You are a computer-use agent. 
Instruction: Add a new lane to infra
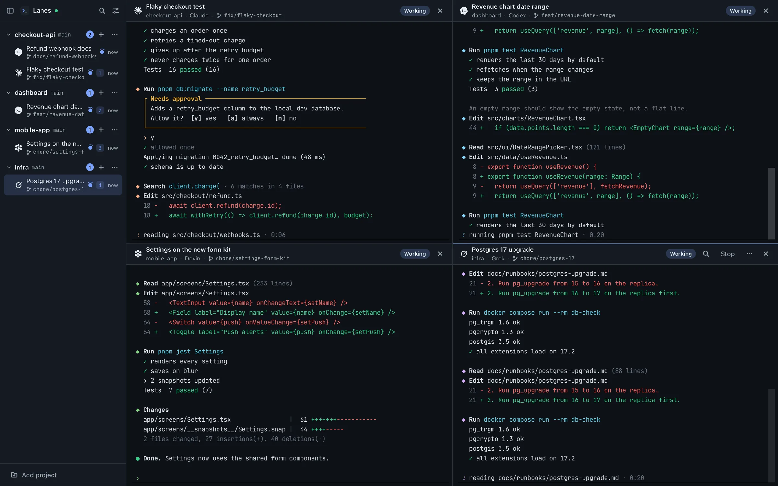tap(101, 167)
